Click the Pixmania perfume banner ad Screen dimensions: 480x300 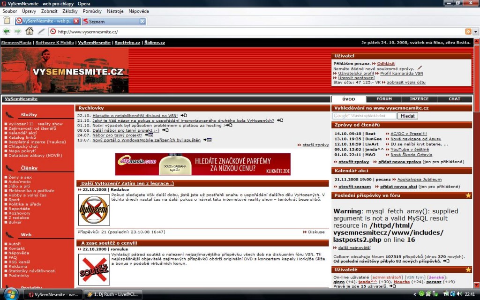click(202, 164)
